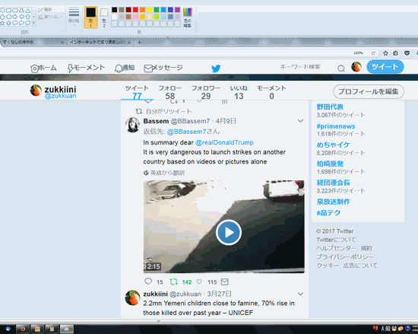This screenshot has width=418, height=334.
Task: Open a new browser tab with plus
Action: pyautogui.click(x=139, y=43)
